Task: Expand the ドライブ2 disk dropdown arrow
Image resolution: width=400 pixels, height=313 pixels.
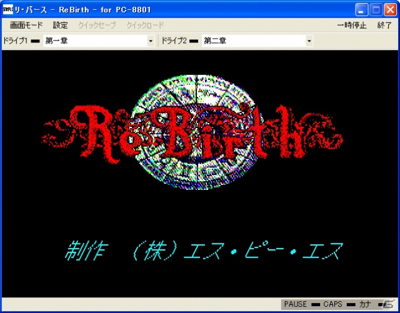Action: point(309,41)
